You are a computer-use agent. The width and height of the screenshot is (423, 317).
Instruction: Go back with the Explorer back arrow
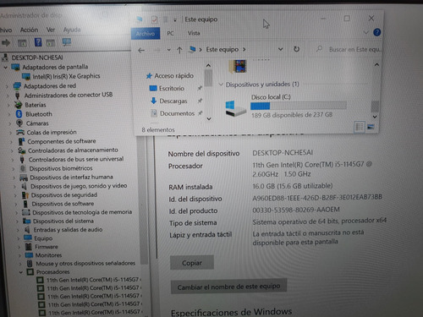coord(141,51)
